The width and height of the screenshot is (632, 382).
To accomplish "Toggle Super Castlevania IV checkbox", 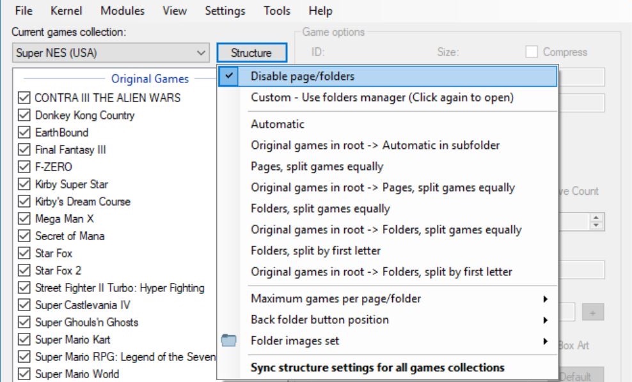I will pyautogui.click(x=24, y=305).
